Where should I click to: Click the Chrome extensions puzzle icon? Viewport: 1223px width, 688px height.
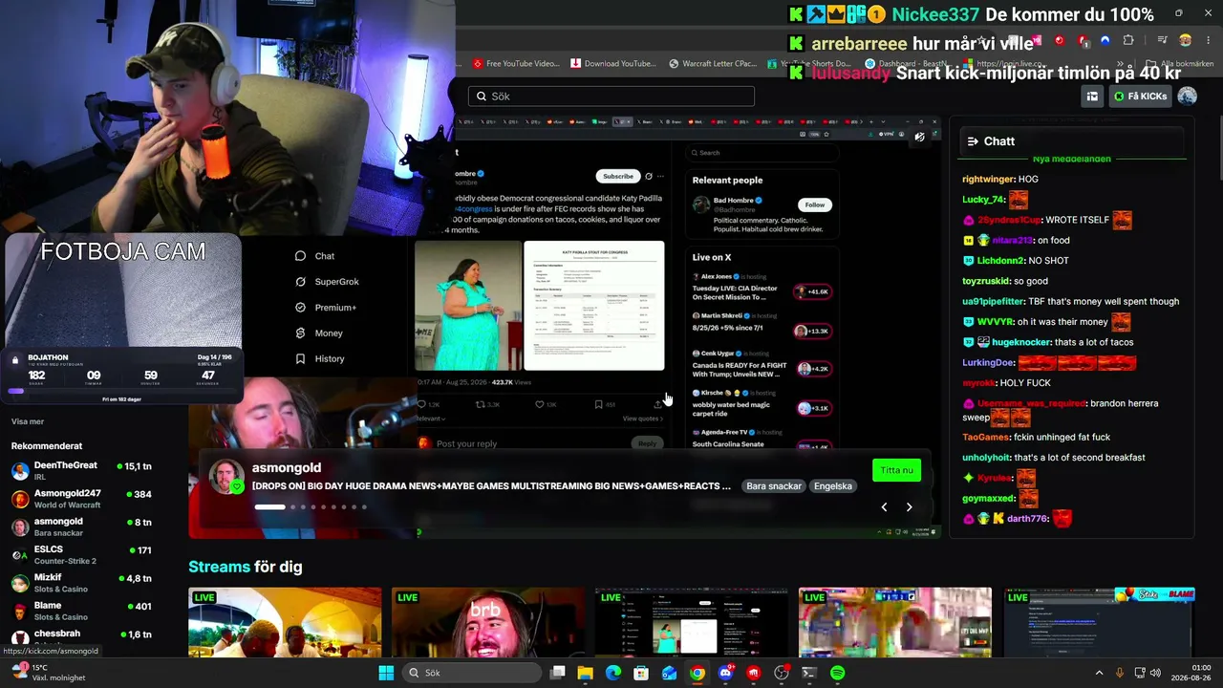pyautogui.click(x=1128, y=40)
